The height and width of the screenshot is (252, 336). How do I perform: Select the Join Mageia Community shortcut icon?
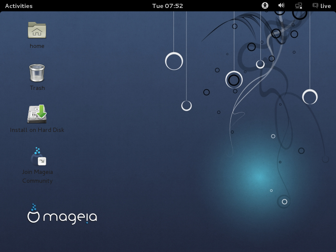pos(37,156)
